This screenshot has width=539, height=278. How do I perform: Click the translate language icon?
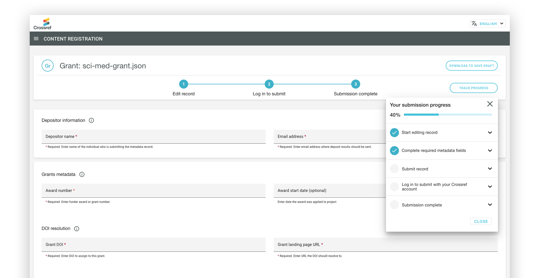474,24
